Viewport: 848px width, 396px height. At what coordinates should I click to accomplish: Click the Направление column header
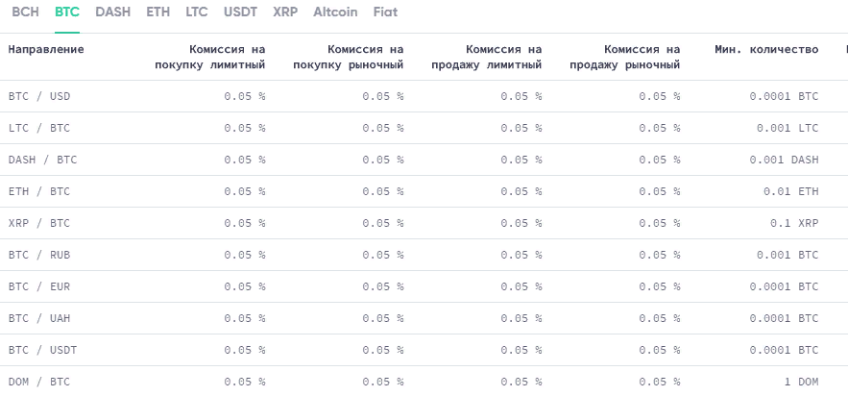[46, 49]
